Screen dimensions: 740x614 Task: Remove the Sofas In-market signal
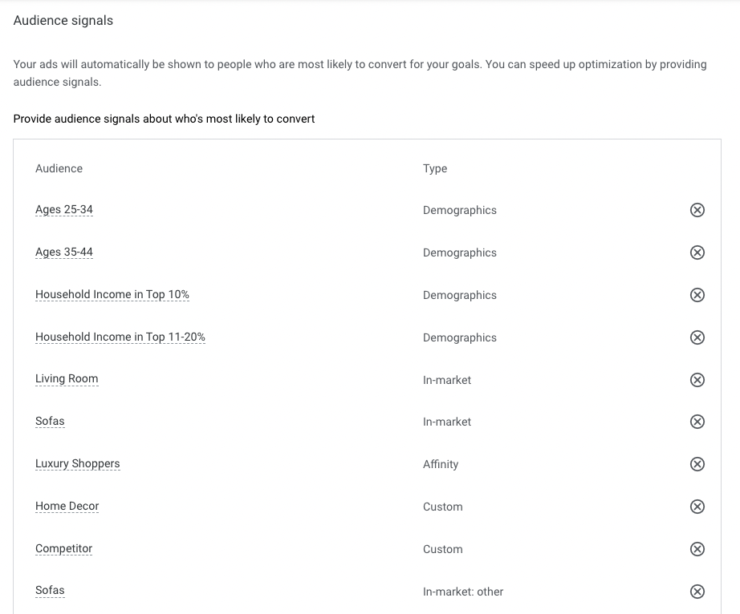(697, 422)
